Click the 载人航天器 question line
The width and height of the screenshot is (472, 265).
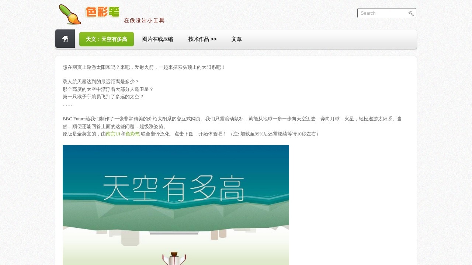[101, 82]
